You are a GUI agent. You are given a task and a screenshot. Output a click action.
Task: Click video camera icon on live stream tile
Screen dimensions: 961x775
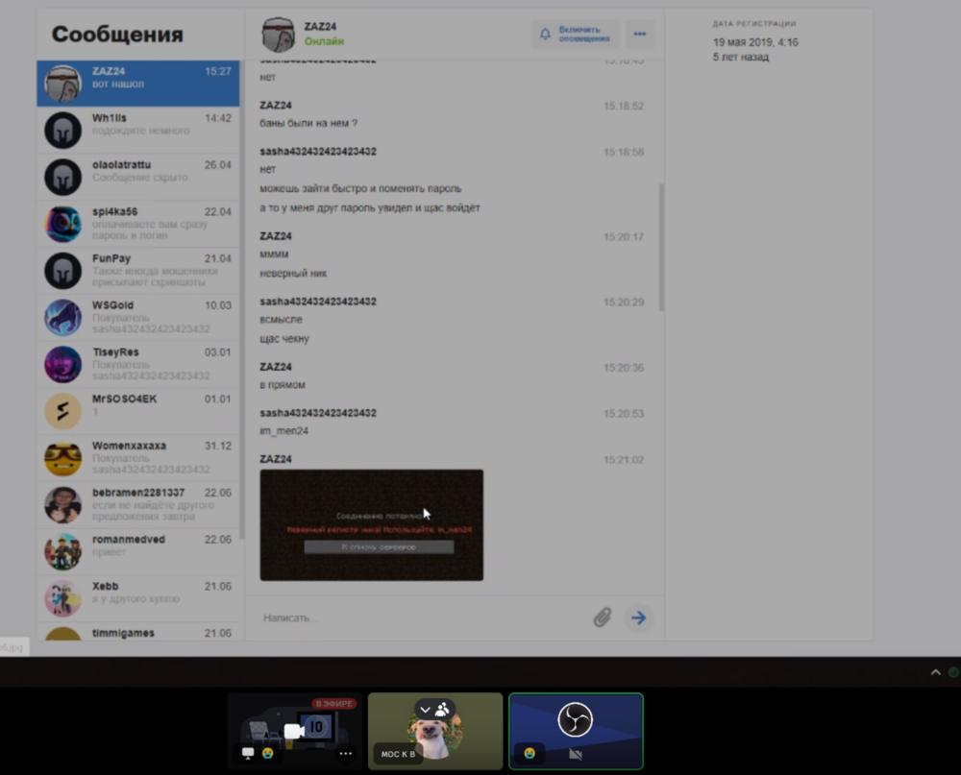294,730
